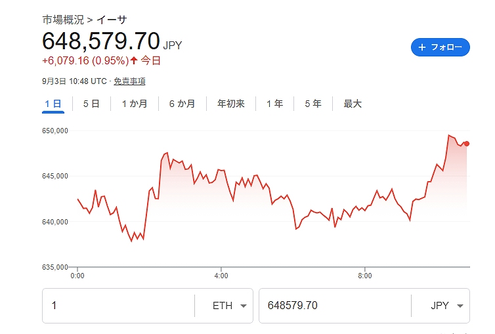
Task: Show the 6か月 chart range
Action: point(182,104)
